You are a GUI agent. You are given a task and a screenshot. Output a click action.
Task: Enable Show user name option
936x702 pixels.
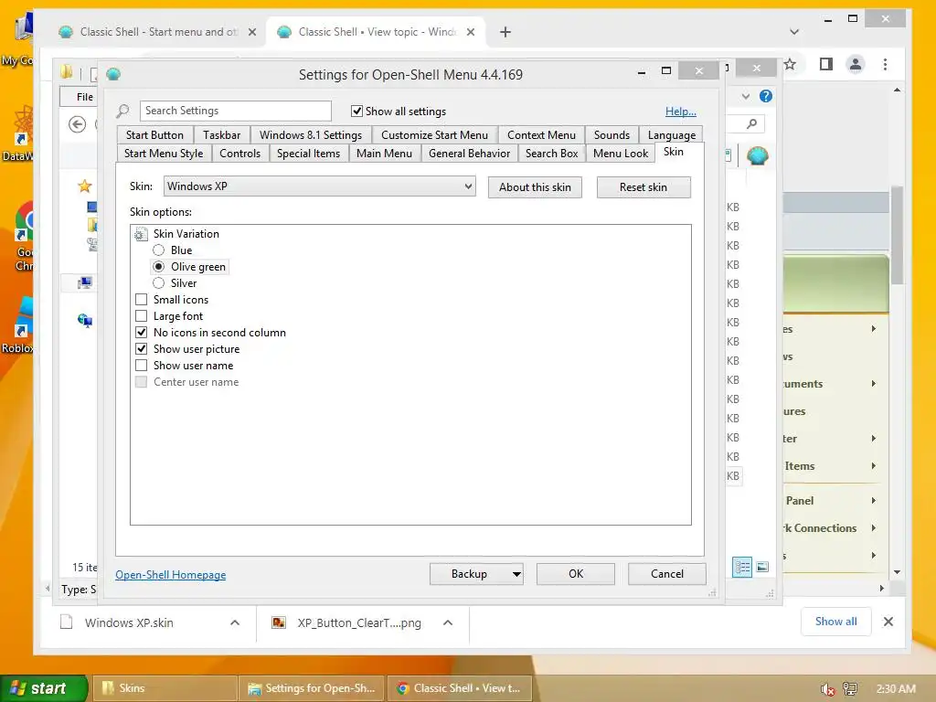141,366
